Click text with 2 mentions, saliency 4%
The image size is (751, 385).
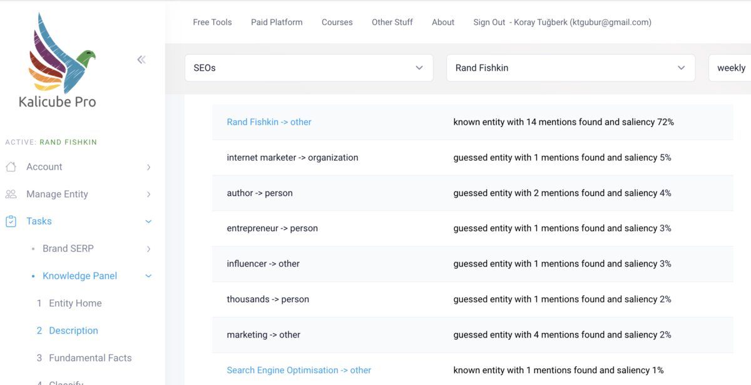click(562, 193)
